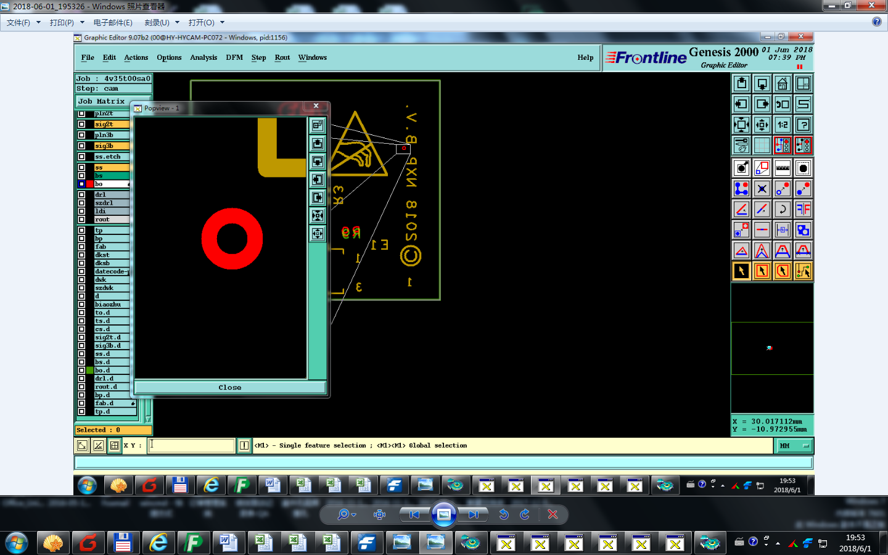Select the rectangle-area selection arrow tool

762,271
